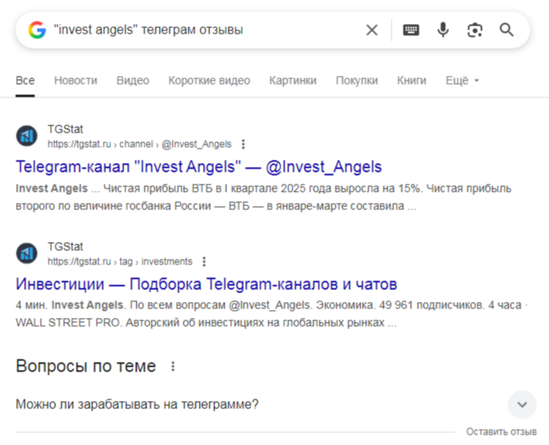Click snippet text about Чистая прибыль ВТБ
Image resolution: width=549 pixels, height=445 pixels.
pos(263,197)
